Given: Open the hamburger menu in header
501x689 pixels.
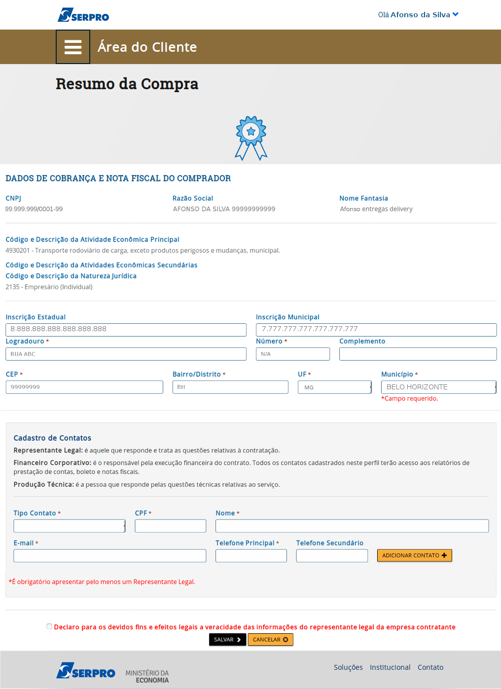Looking at the screenshot, I should coord(73,47).
